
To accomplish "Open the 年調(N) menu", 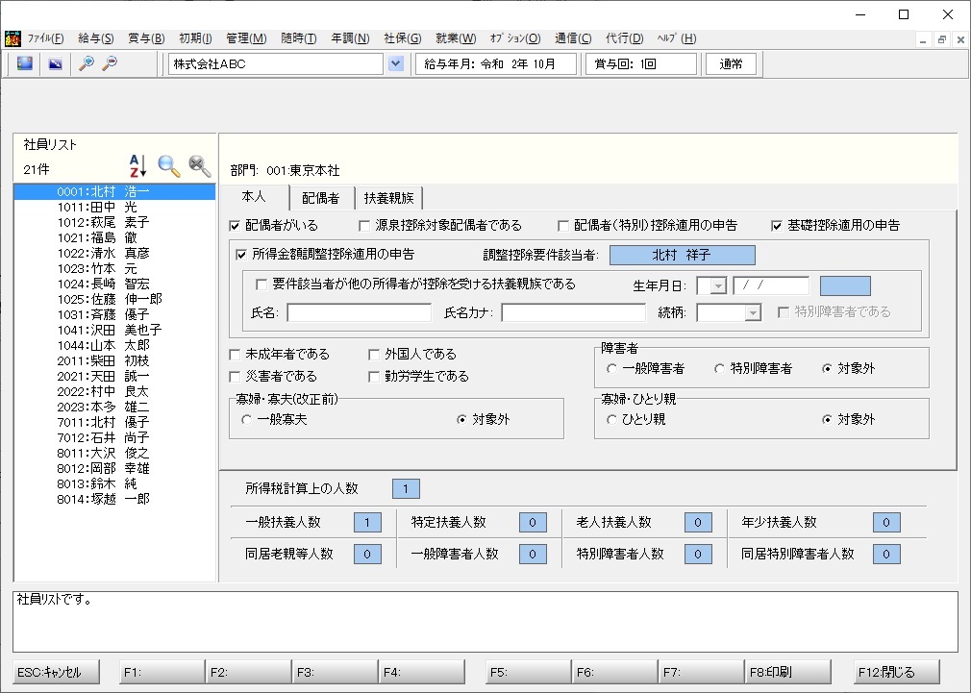I will pos(350,38).
